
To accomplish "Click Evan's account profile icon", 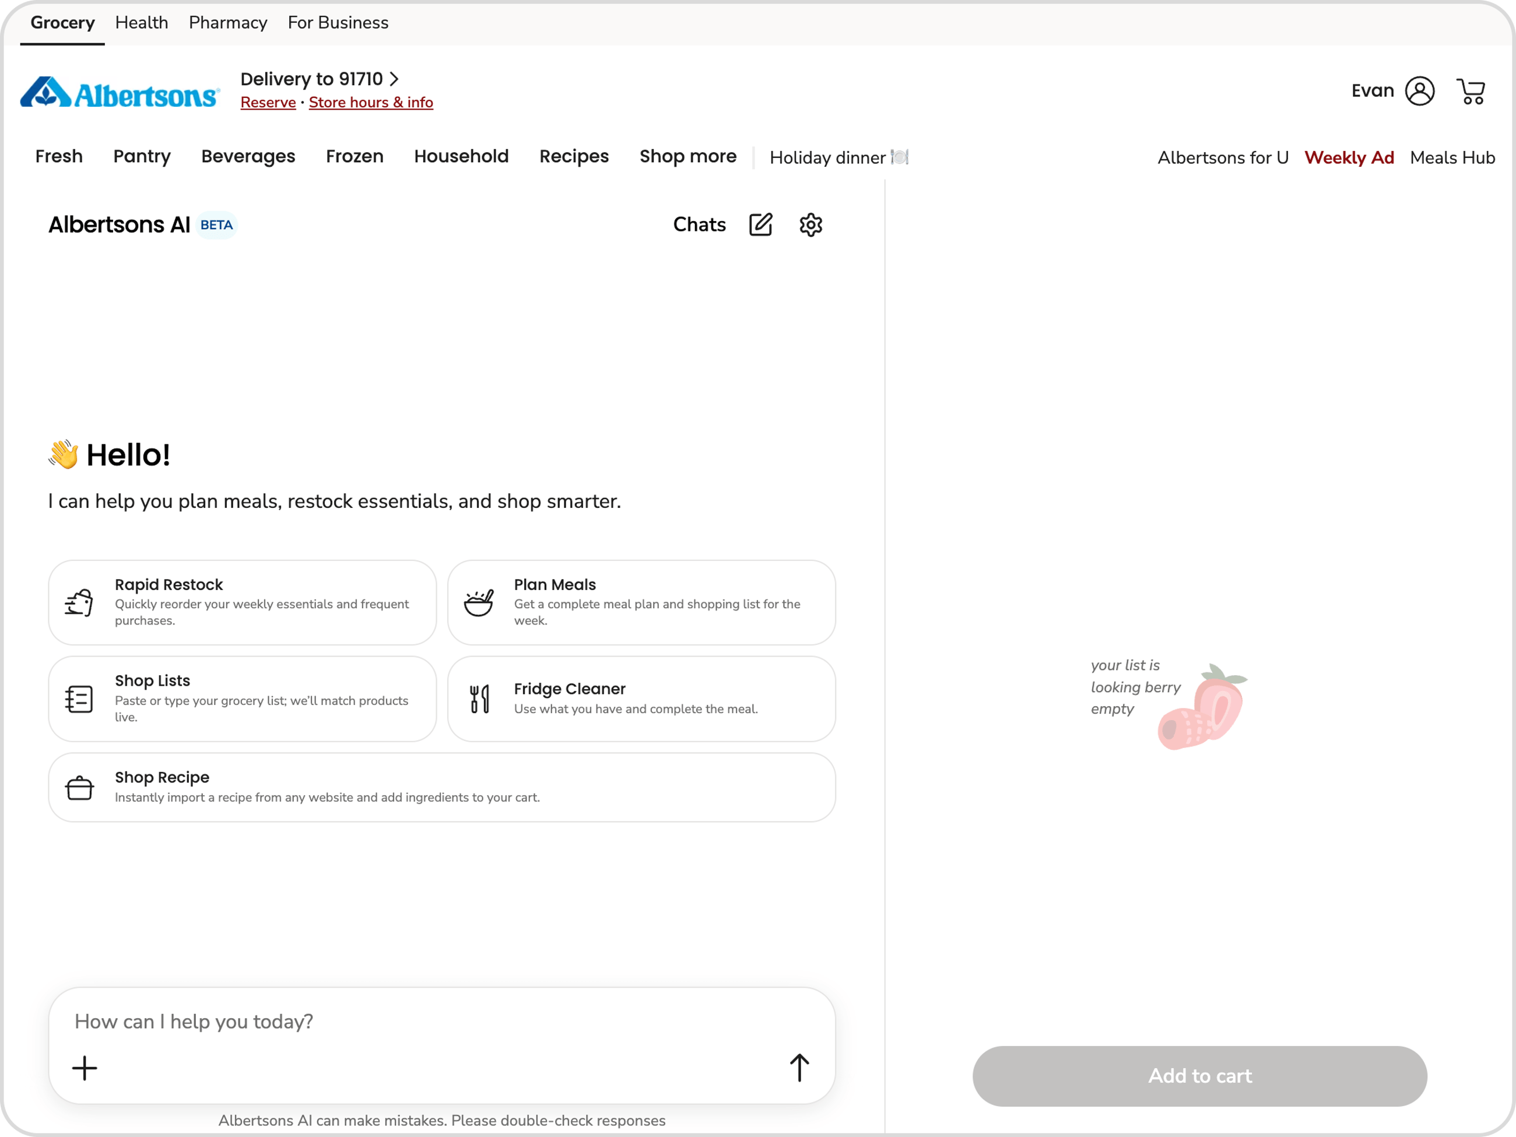I will (x=1419, y=91).
